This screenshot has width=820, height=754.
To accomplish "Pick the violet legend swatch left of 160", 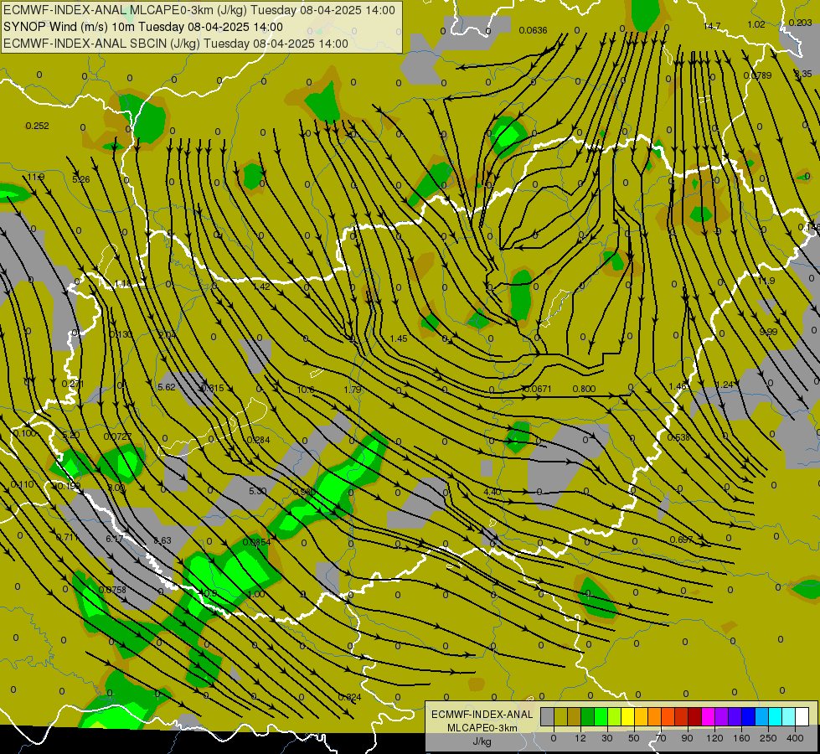I will click(x=735, y=716).
